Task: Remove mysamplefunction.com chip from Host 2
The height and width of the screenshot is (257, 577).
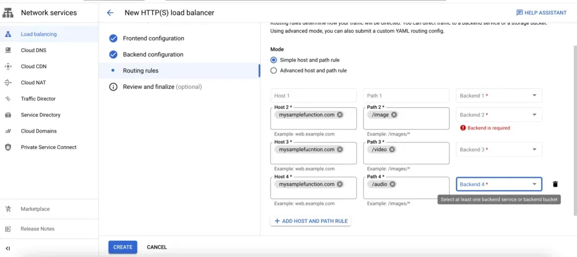Action: coord(340,115)
